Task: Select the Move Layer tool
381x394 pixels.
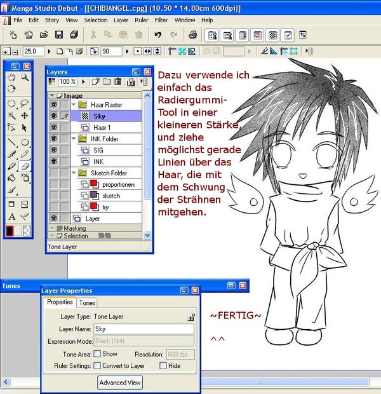Action: (x=25, y=116)
